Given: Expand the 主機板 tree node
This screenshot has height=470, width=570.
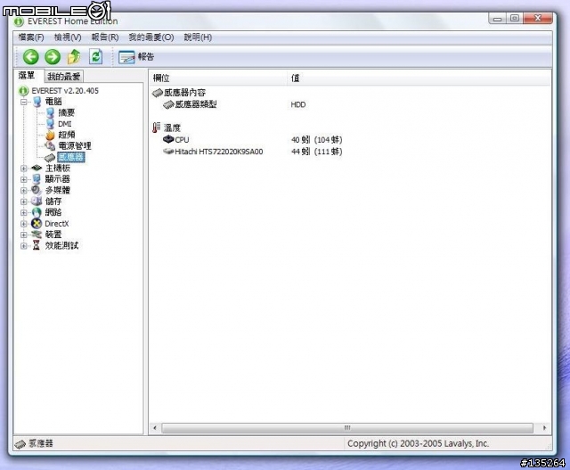Looking at the screenshot, I should (x=24, y=169).
